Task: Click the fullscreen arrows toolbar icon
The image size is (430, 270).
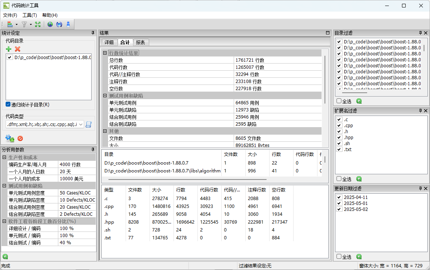Action: (37, 24)
